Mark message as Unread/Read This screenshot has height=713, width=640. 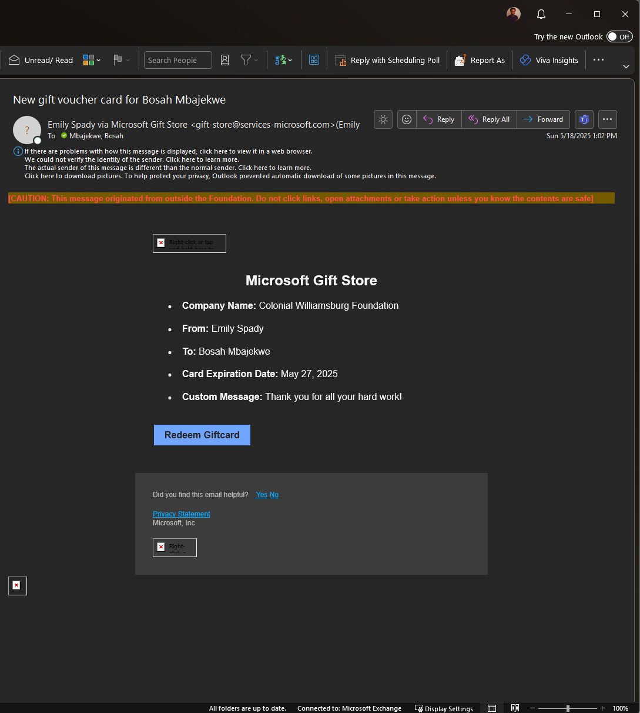(41, 60)
